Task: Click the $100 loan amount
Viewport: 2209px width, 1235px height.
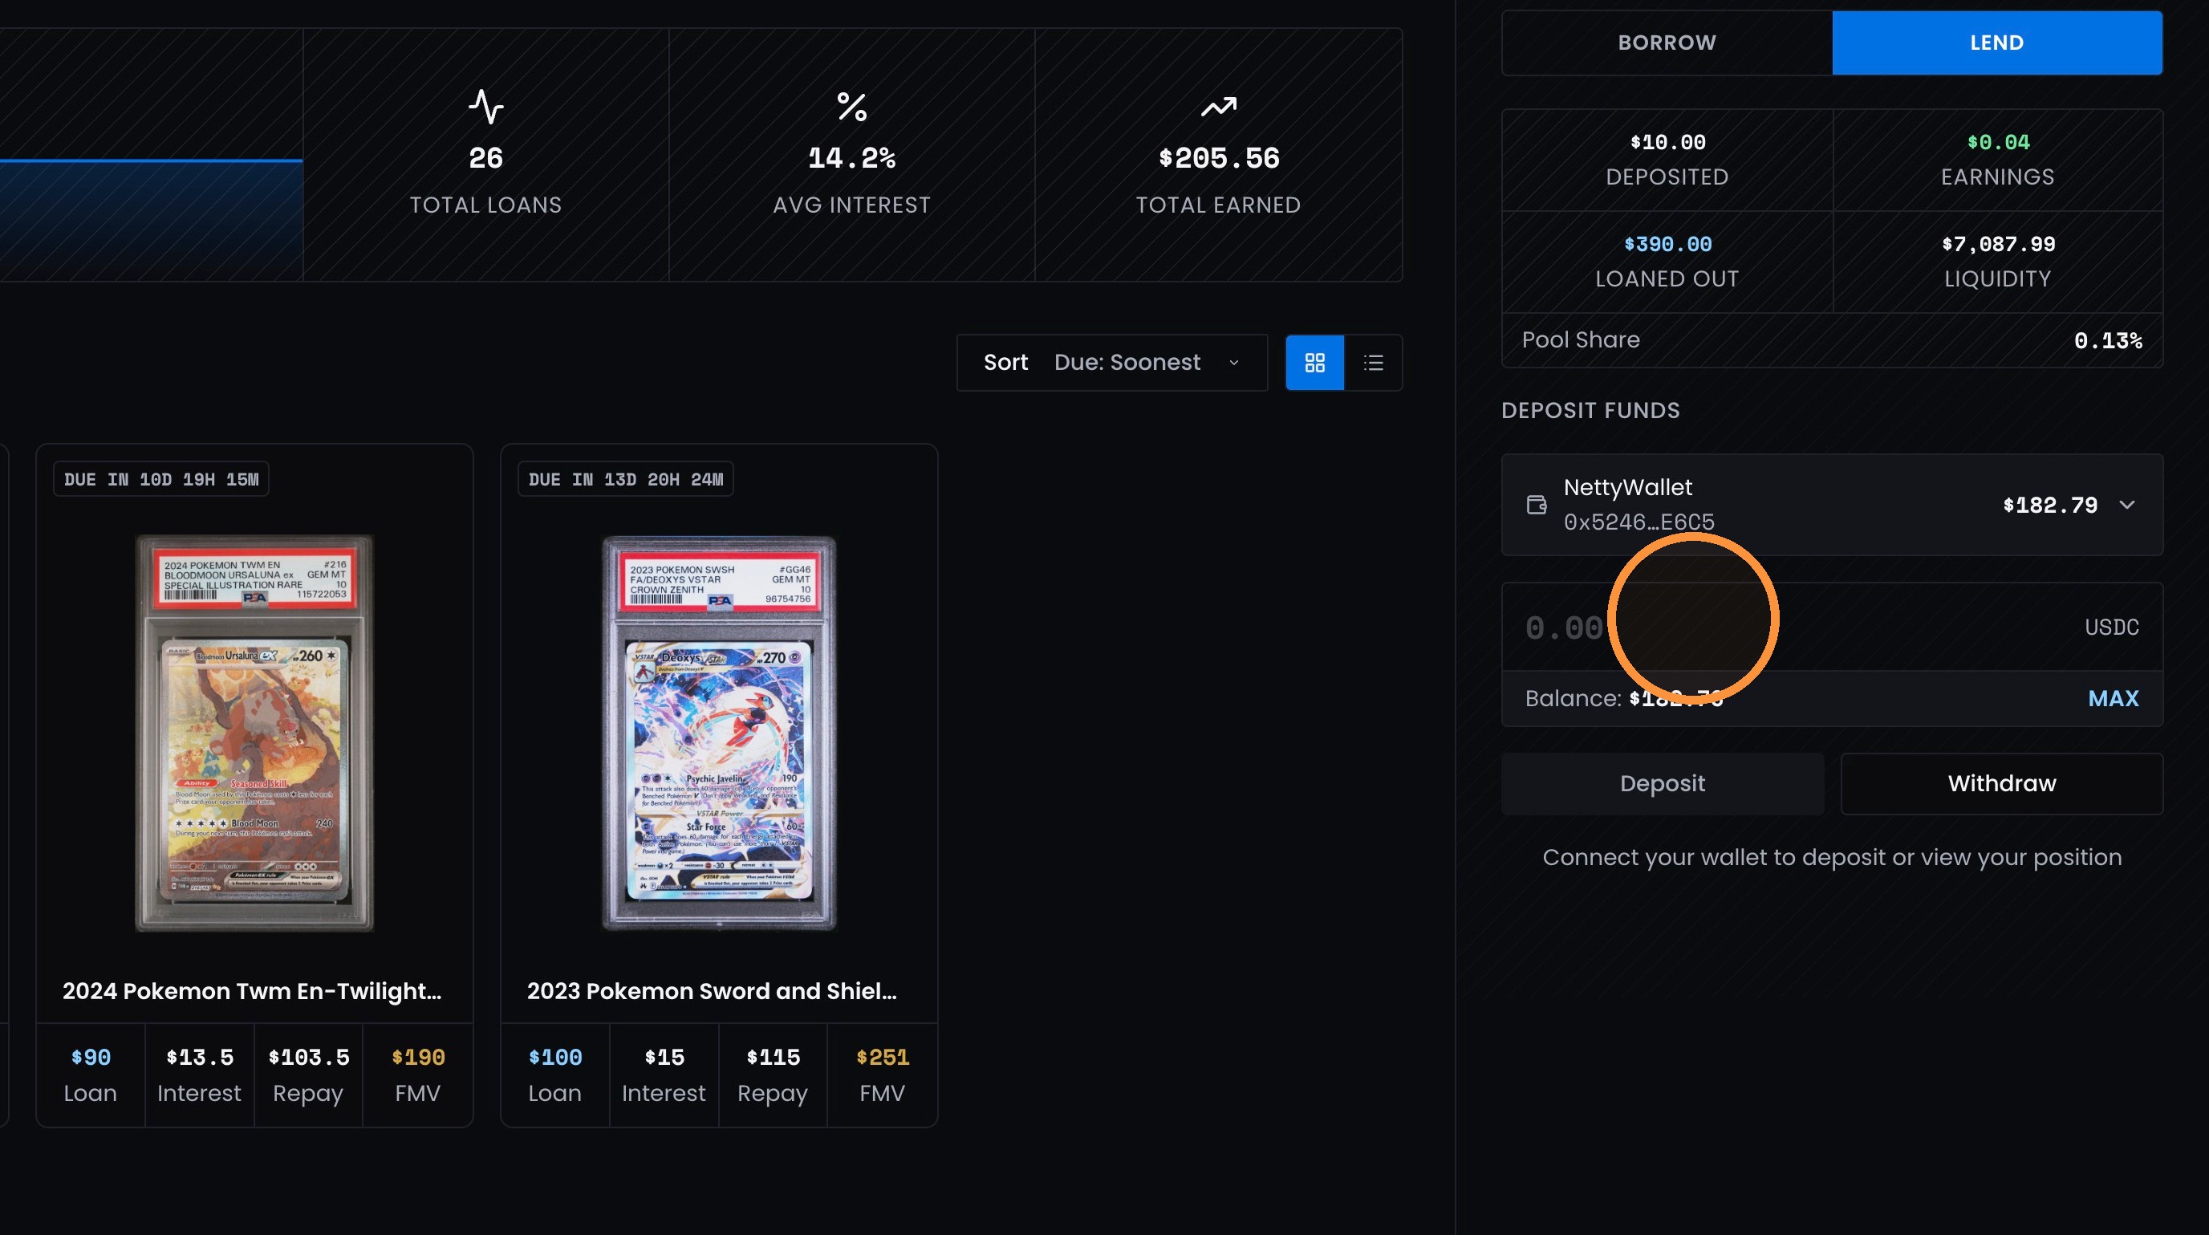Action: click(554, 1058)
